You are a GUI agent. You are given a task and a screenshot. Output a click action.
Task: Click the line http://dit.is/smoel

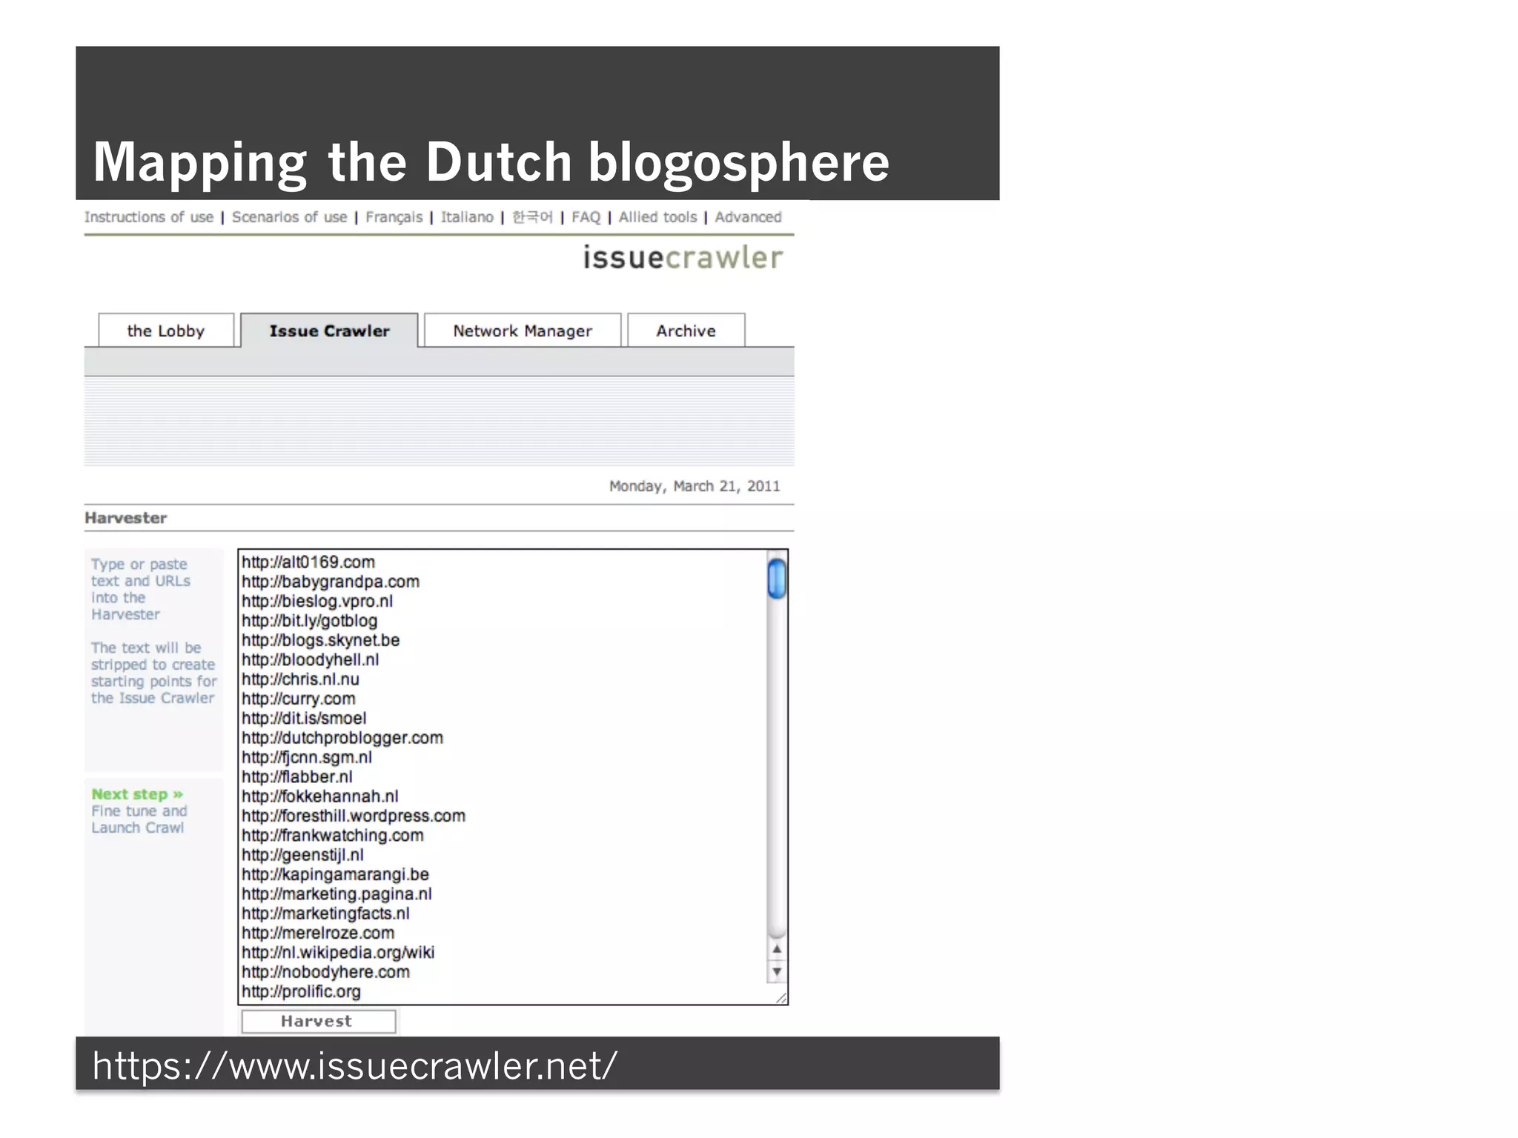[304, 718]
